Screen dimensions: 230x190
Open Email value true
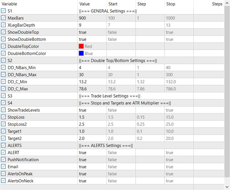coord(83,167)
